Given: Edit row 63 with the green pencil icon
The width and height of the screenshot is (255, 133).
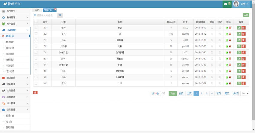Looking at the screenshot, I should (239, 28).
